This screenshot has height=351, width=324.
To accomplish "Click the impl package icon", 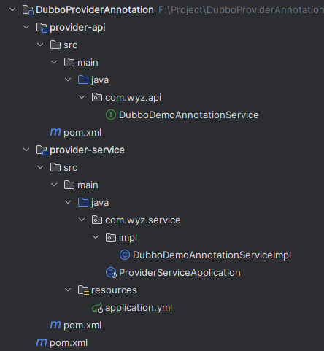I will (111, 237).
